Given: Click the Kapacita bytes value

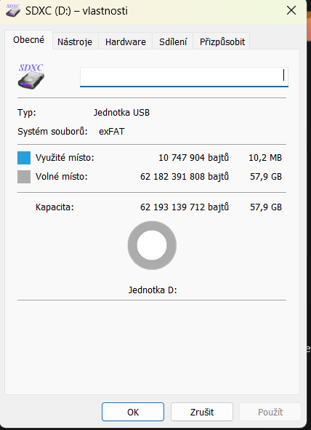Looking at the screenshot, I should [x=185, y=207].
